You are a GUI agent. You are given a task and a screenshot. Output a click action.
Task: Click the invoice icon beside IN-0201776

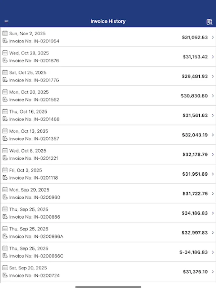[4, 80]
